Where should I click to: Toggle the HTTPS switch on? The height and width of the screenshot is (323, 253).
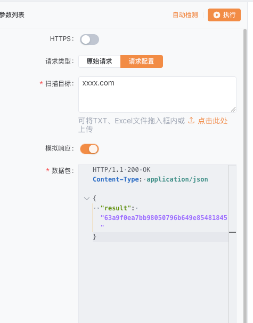89,40
